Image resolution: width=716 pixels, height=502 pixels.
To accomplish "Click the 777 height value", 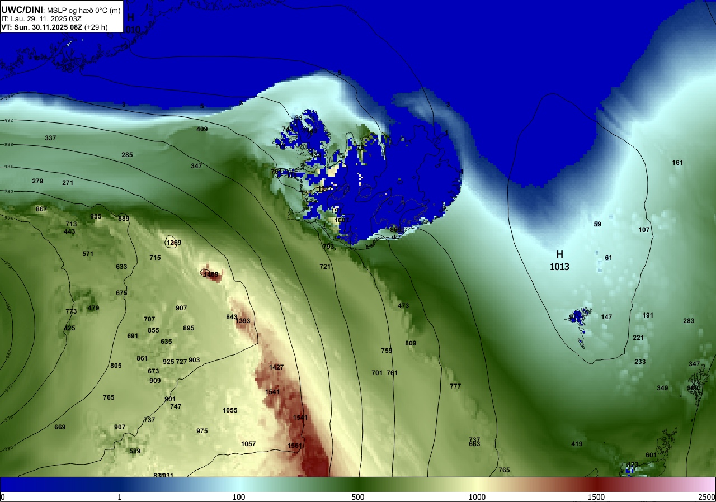I will pos(455,386).
